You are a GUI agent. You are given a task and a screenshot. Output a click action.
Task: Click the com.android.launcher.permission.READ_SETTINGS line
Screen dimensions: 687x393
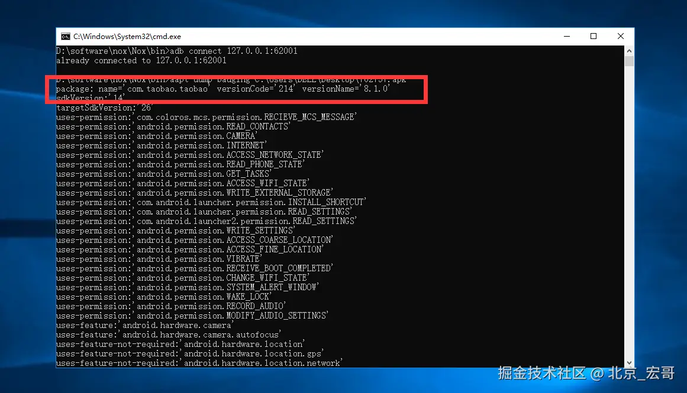204,212
